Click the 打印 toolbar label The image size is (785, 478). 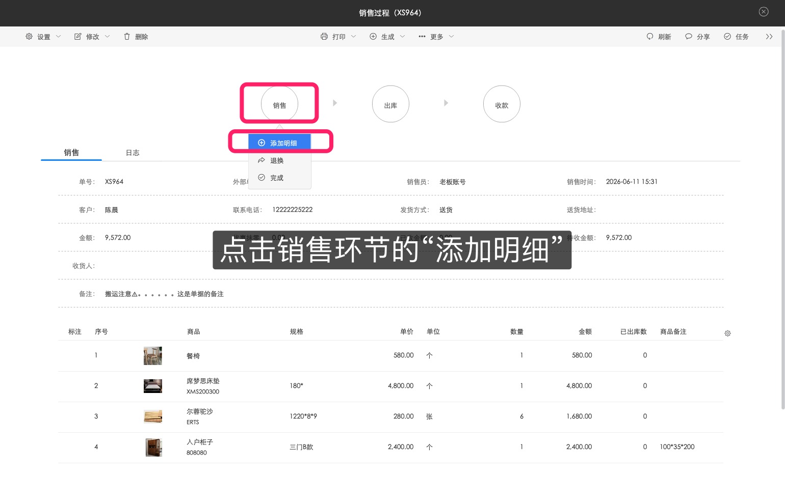click(339, 37)
